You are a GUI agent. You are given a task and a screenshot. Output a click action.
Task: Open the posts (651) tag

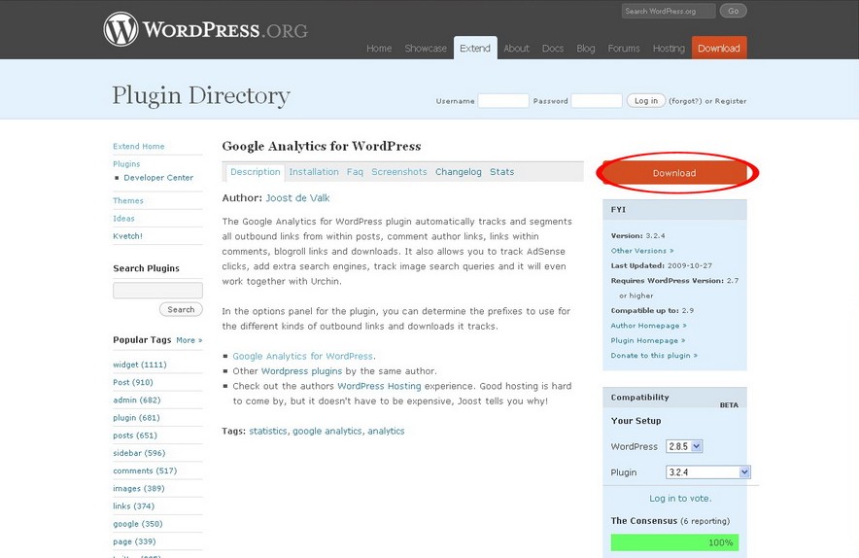point(135,436)
